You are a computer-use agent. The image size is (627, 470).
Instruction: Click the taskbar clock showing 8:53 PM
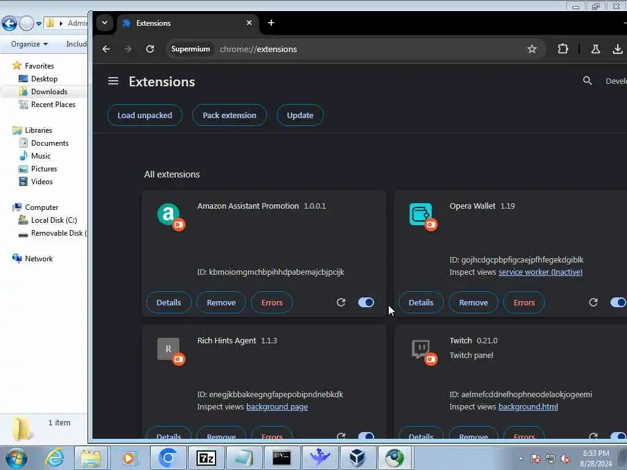pos(596,458)
